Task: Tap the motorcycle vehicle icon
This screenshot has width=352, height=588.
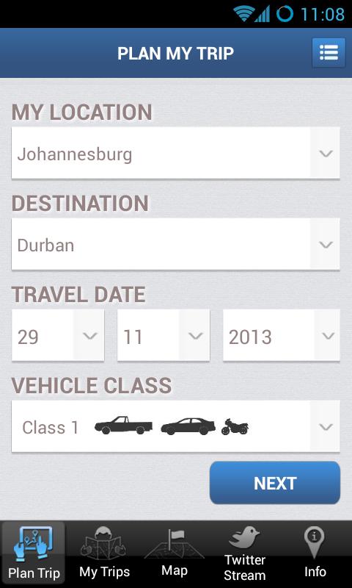Action: [235, 427]
